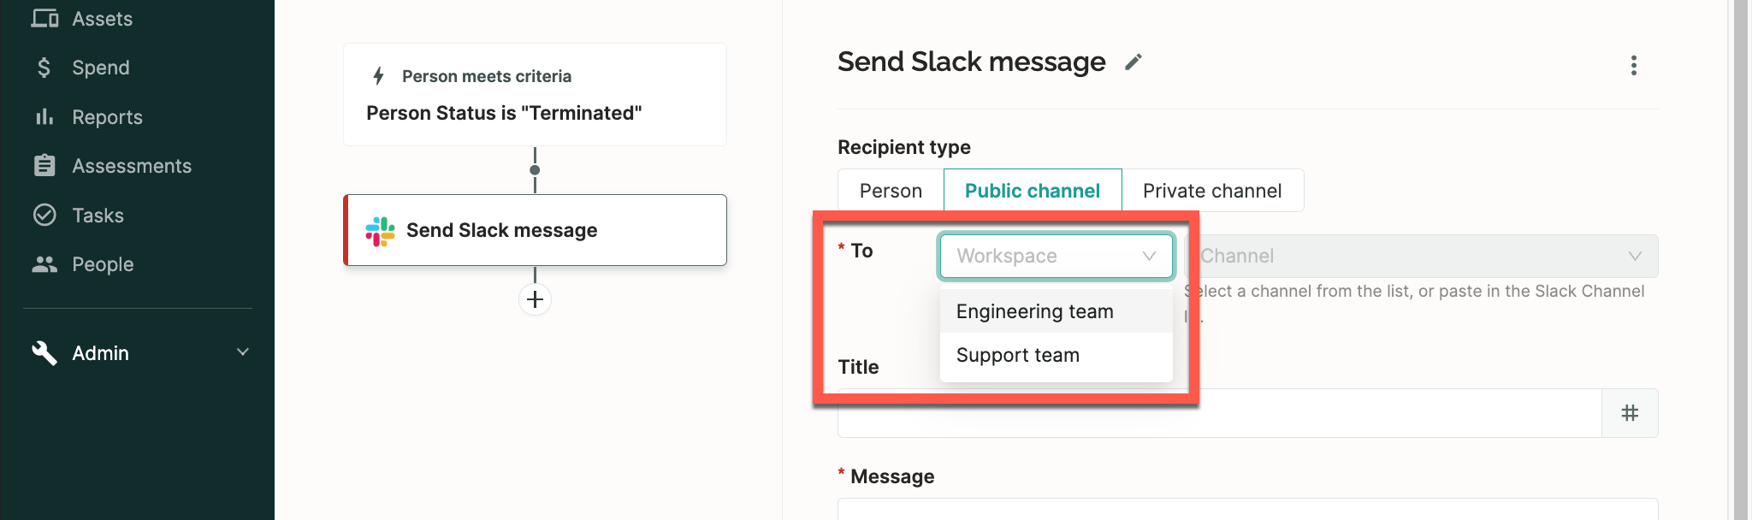1752x520 pixels.
Task: Open the three-dot more options menu
Action: click(1633, 66)
